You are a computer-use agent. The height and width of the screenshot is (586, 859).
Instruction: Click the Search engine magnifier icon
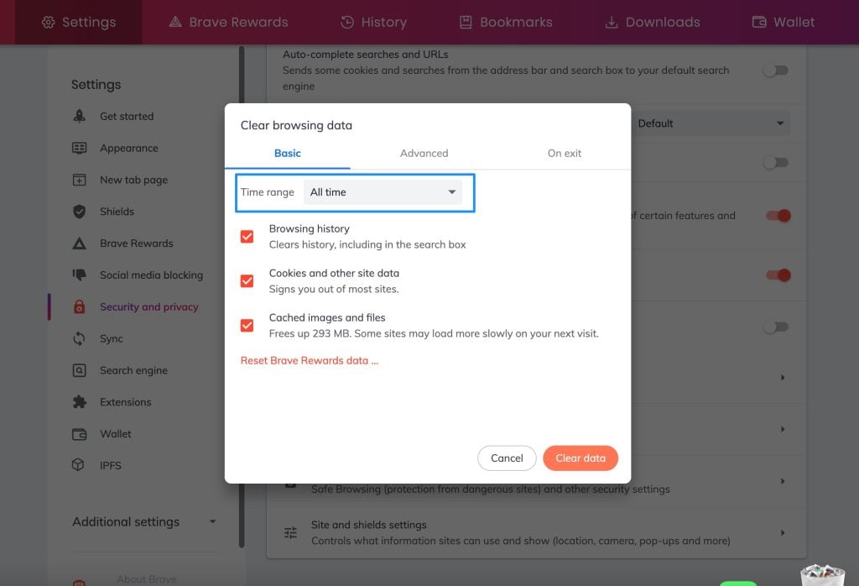80,370
